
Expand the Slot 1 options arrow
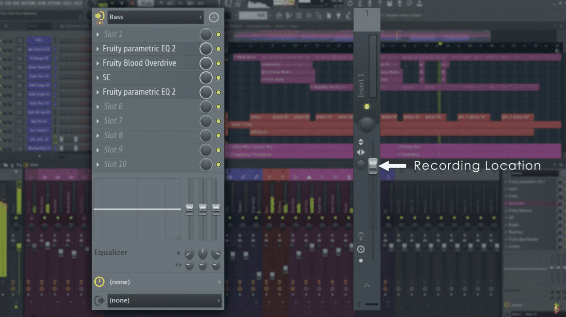tap(98, 34)
